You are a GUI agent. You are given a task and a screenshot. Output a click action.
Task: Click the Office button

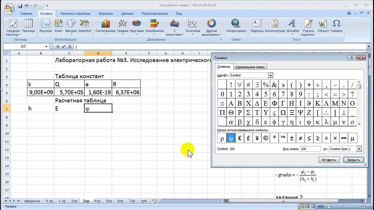(x=9, y=8)
